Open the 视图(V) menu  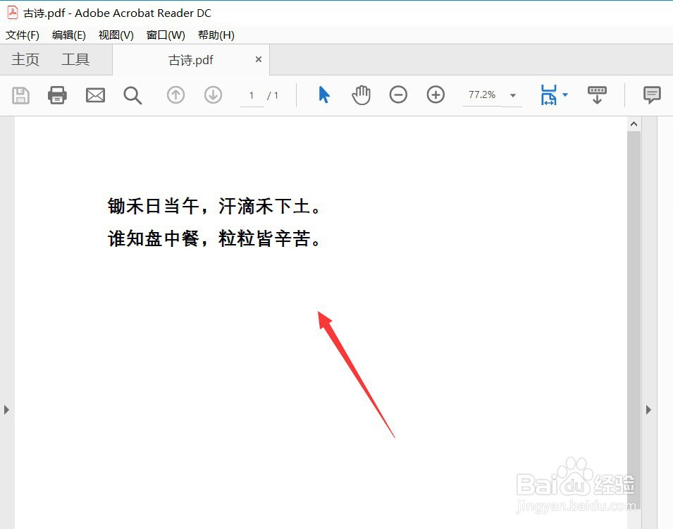click(x=116, y=35)
